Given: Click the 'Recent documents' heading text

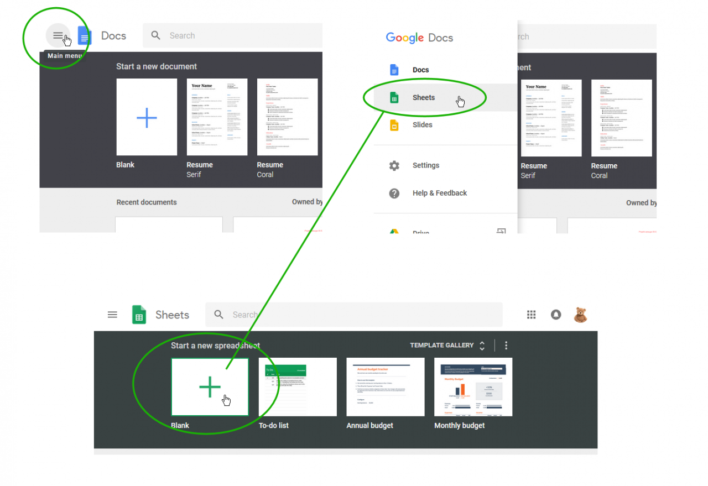Looking at the screenshot, I should pos(147,202).
